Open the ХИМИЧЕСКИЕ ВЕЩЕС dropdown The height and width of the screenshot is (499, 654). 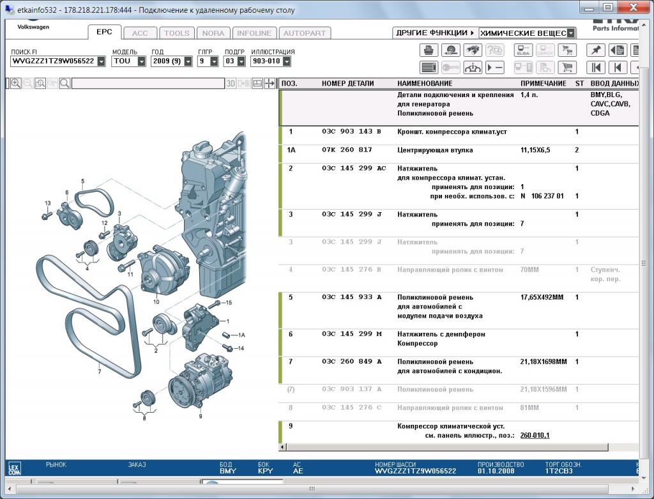pyautogui.click(x=571, y=33)
